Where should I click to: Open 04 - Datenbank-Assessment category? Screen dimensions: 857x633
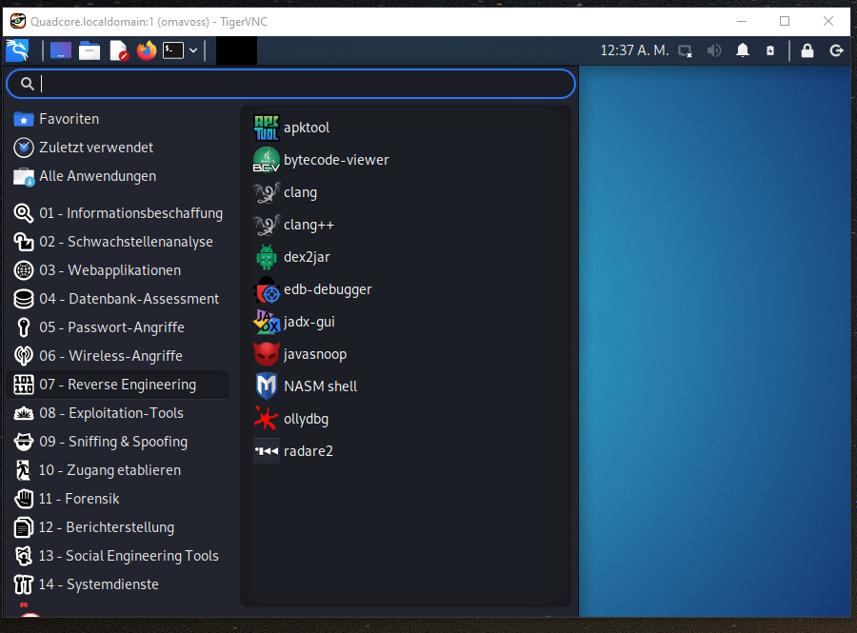coord(119,299)
